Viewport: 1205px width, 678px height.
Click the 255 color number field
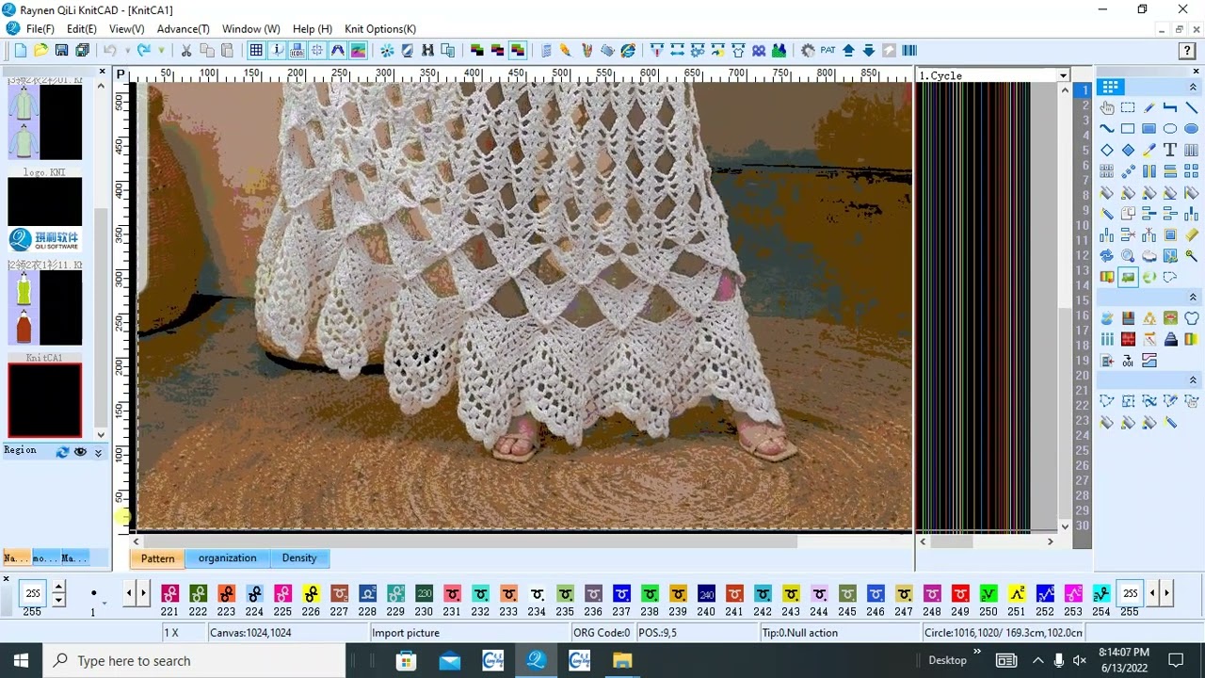[33, 593]
